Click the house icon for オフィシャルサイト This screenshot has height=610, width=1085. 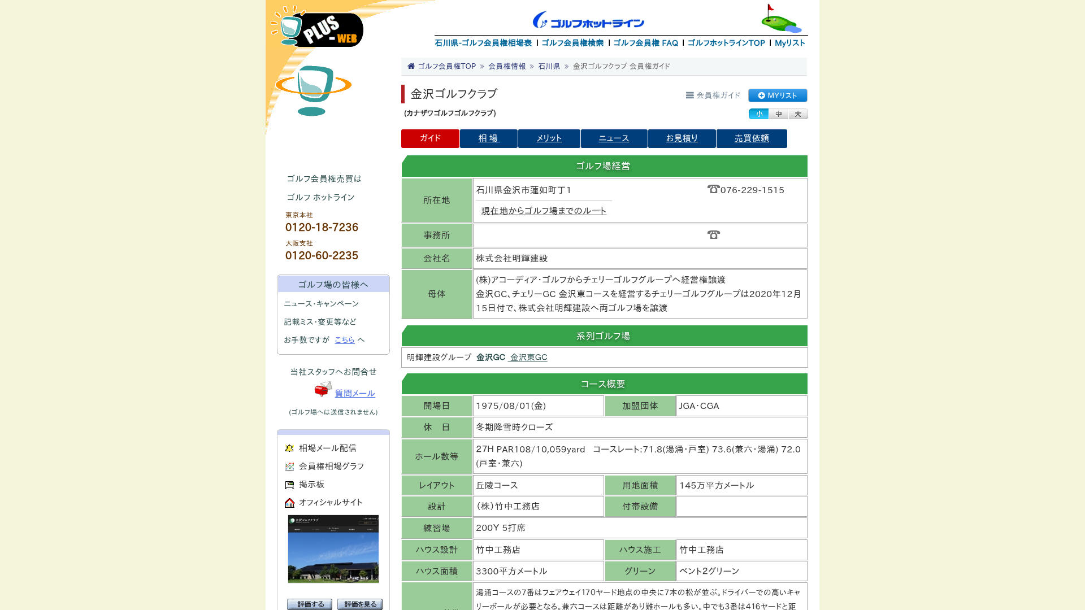(x=289, y=503)
